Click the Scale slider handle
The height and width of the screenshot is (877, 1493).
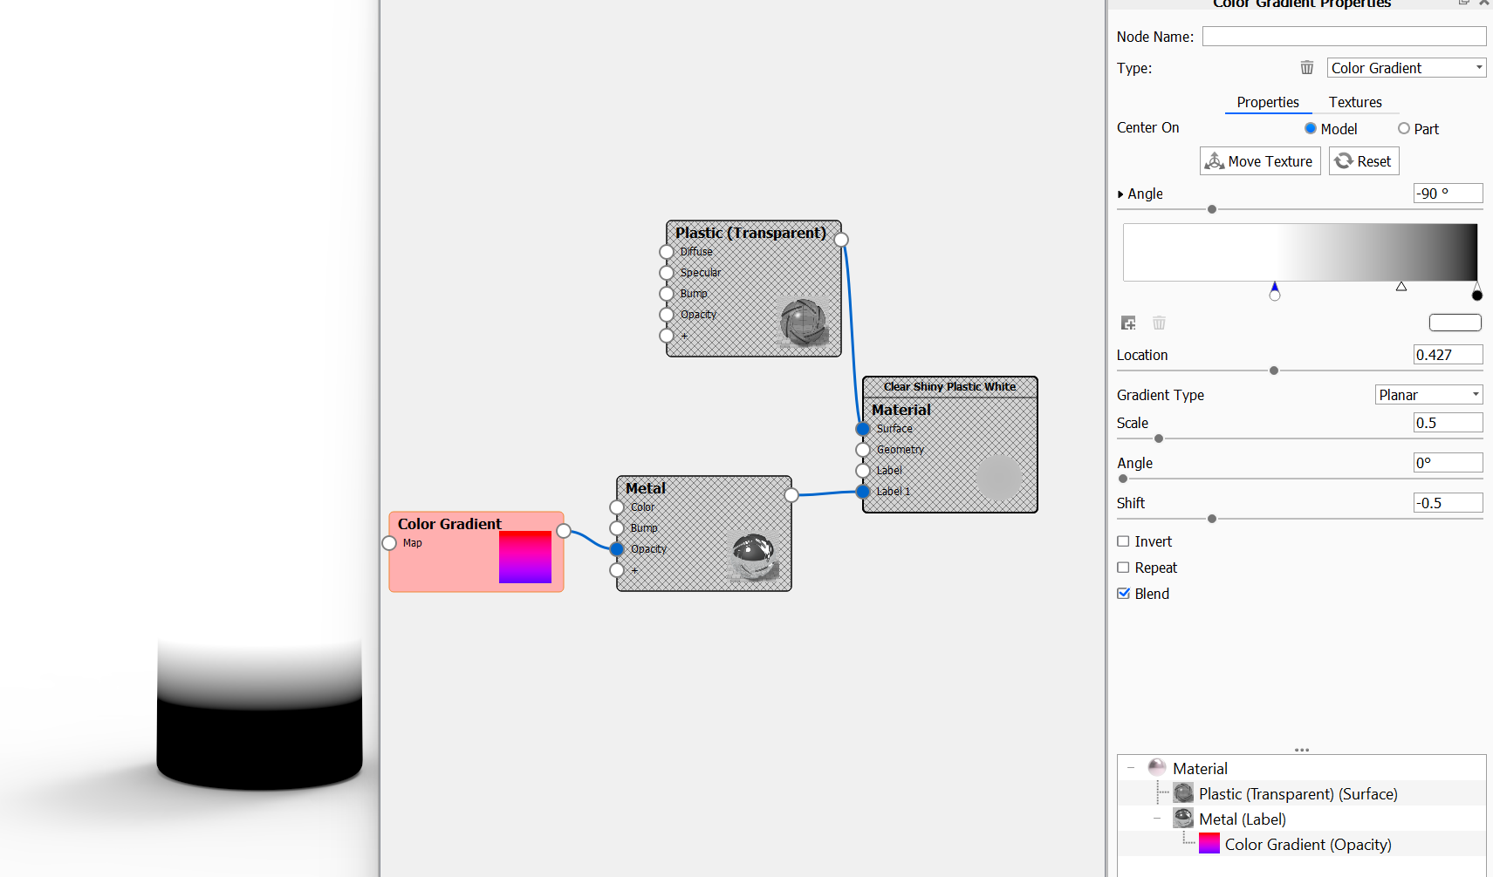click(1159, 438)
